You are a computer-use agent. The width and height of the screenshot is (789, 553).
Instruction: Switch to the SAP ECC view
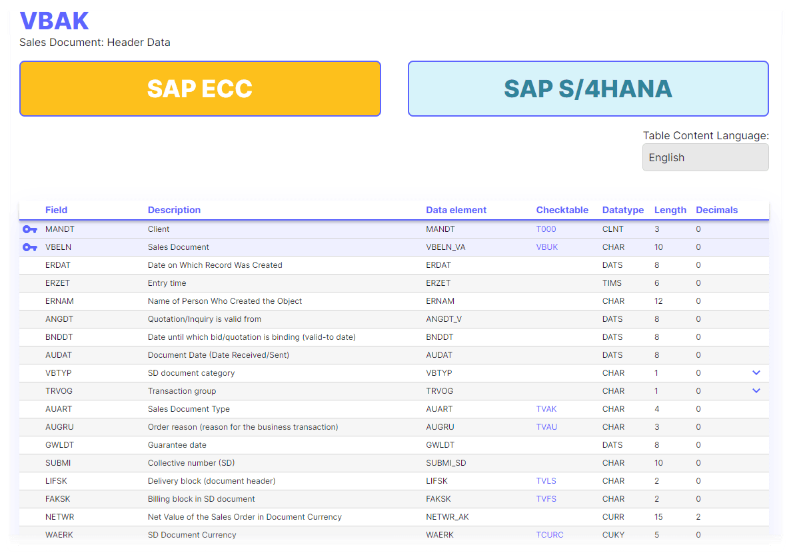[200, 88]
